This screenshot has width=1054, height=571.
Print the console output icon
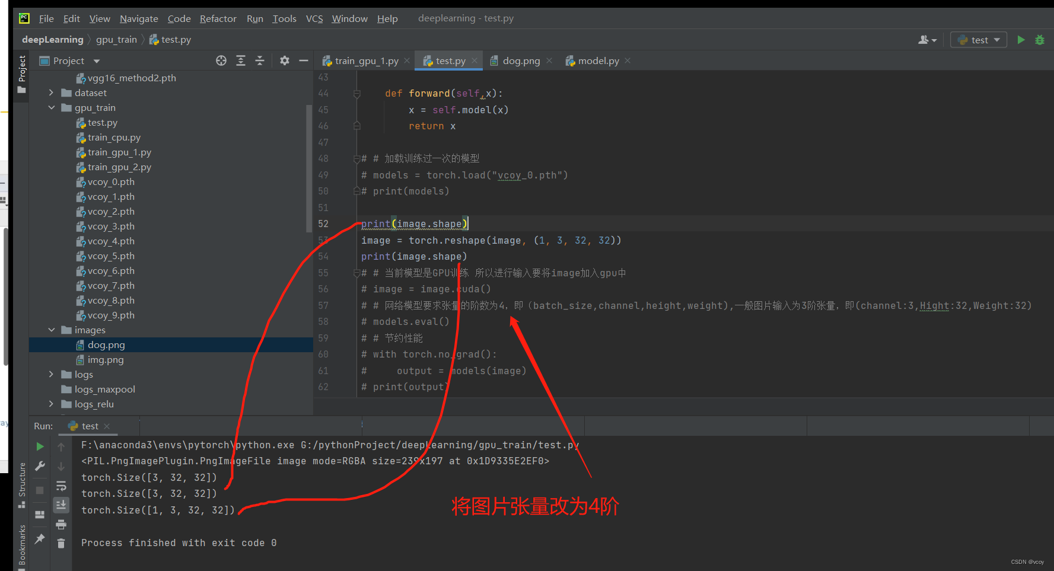tap(61, 524)
